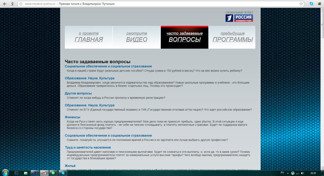The width and height of the screenshot is (324, 176).
Task: Reload the page with refresh icon
Action: [21, 4]
